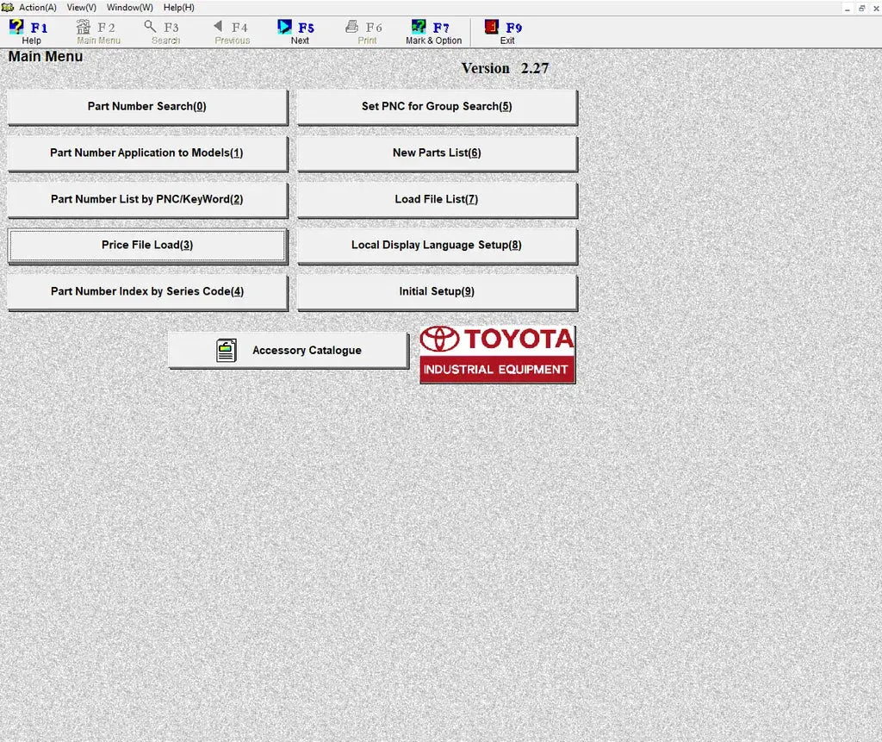The image size is (882, 742).
Task: Advance using the F5 Next icon
Action: pos(283,27)
